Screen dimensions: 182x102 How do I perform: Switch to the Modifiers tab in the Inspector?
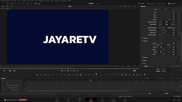click(x=166, y=9)
